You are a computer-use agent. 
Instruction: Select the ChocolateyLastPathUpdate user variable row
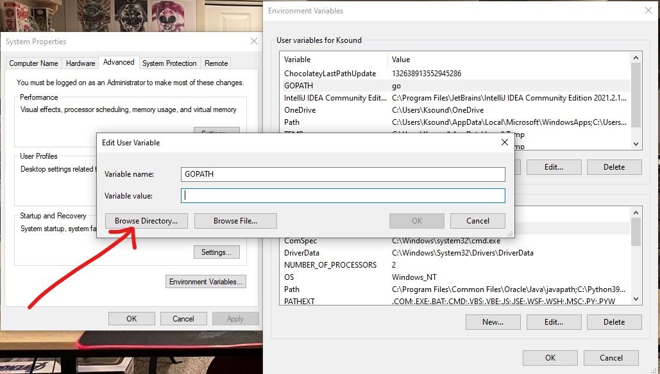[330, 74]
